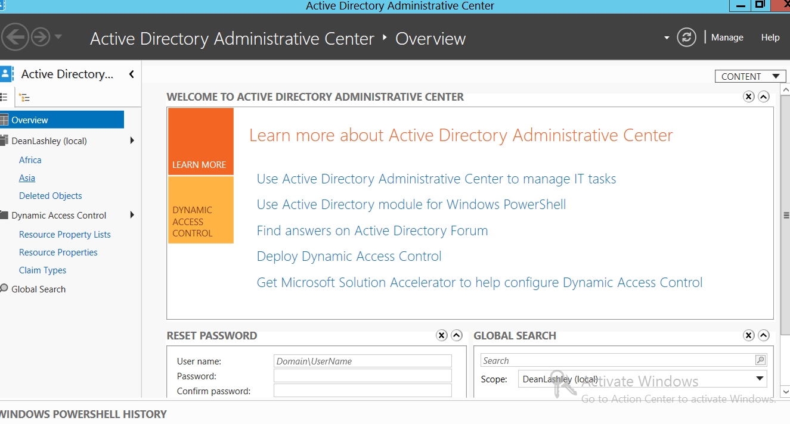Image resolution: width=790 pixels, height=424 pixels.
Task: Click the forward navigation arrow
Action: 41,38
